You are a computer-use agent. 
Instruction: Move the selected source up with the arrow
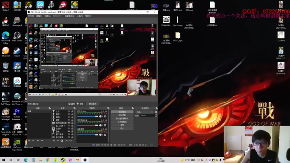coord(67,141)
